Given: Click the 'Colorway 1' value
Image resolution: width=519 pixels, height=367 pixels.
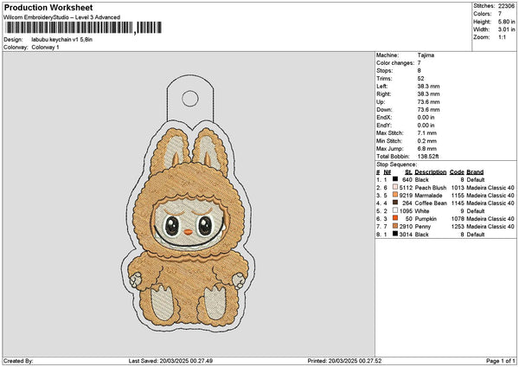Looking at the screenshot, I should click(45, 48).
